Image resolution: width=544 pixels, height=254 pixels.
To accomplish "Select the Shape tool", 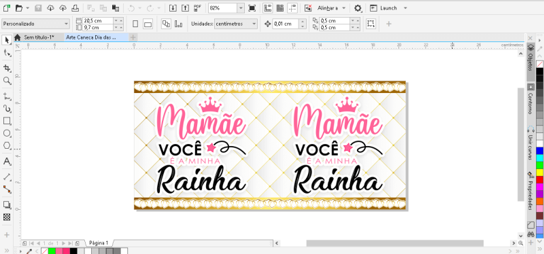I will [x=7, y=53].
